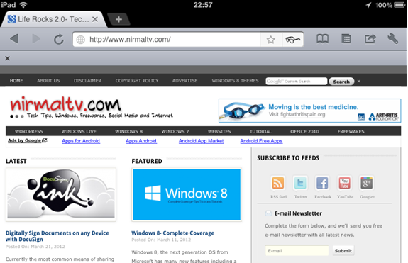Tap the globe icon in address bar

pyautogui.click(x=80, y=40)
